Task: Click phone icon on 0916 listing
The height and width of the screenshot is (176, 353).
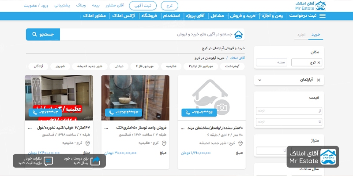Action: pyautogui.click(x=35, y=113)
